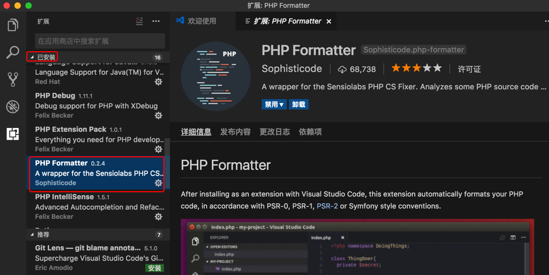Open the Explorer files view
This screenshot has height=275, width=549.
coord(13,25)
